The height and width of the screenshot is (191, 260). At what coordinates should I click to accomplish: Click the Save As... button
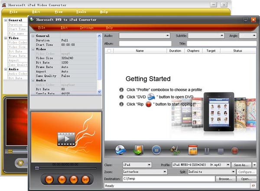coord(243,165)
